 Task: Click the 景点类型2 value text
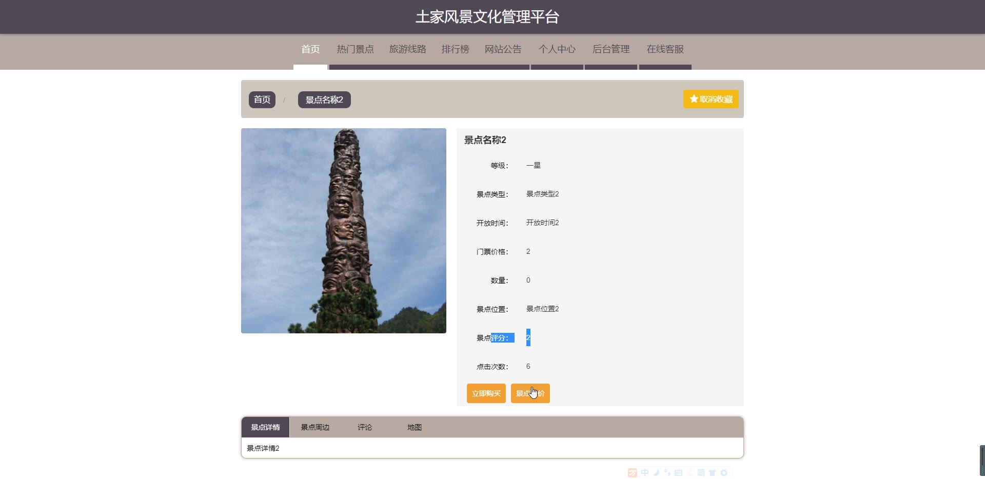(x=543, y=194)
